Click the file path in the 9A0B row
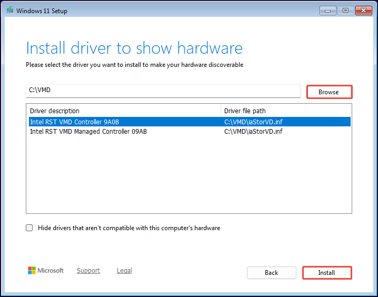Image resolution: width=378 pixels, height=297 pixels. [x=253, y=122]
